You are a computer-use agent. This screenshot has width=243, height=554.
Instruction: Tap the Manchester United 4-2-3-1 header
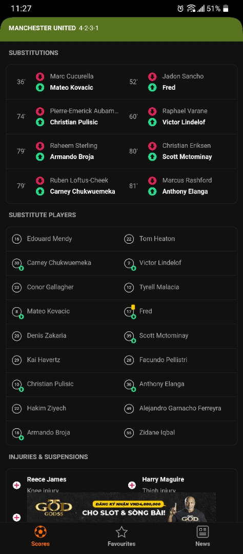click(121, 28)
